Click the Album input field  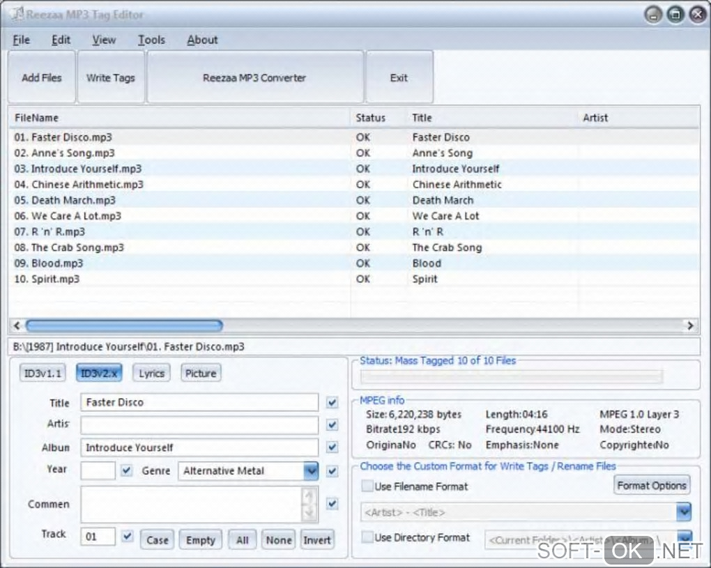pos(199,447)
